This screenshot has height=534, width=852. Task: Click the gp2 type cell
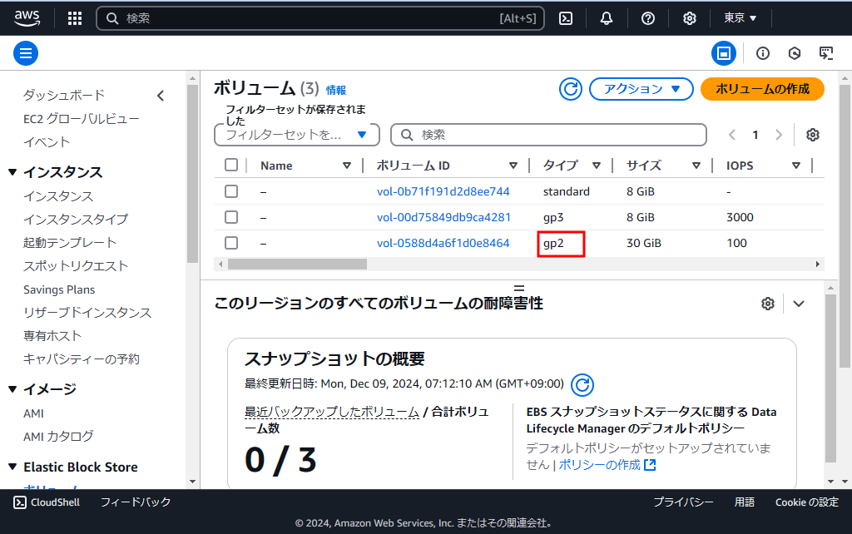tap(553, 244)
